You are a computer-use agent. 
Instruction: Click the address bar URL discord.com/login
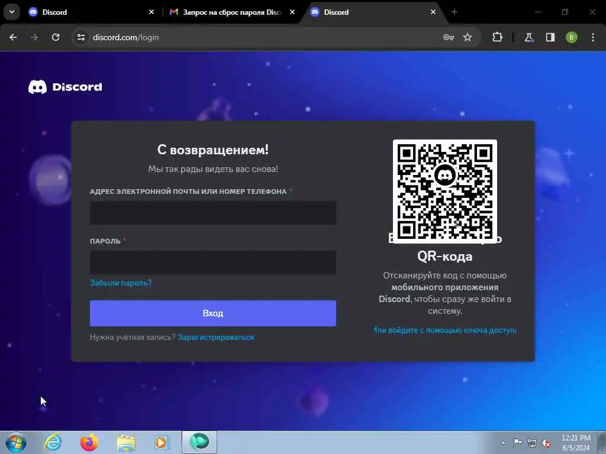125,37
